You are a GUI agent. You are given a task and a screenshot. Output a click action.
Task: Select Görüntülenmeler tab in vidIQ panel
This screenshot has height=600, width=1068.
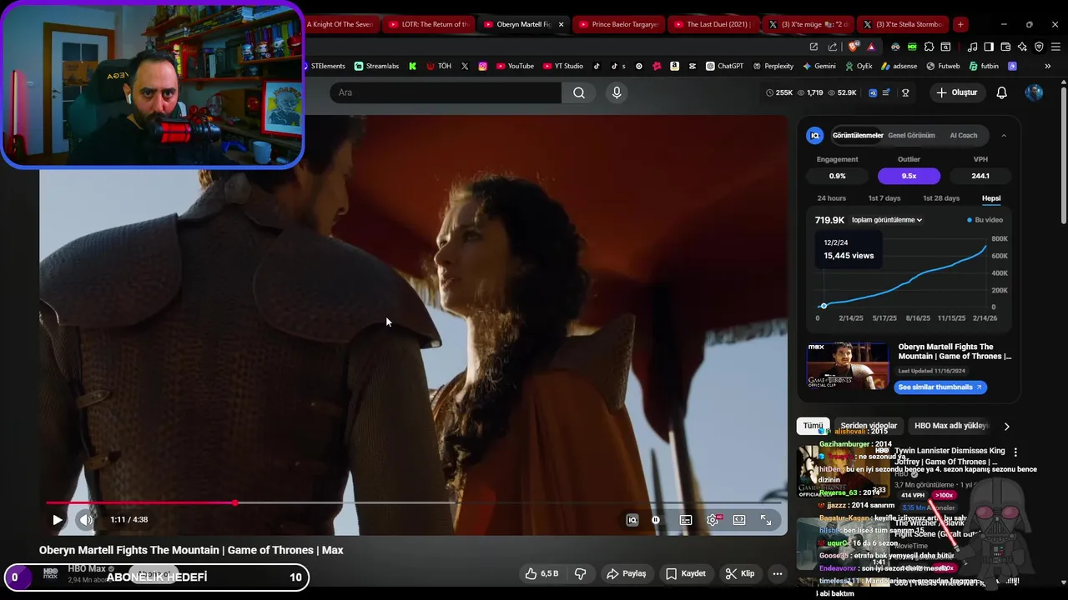pos(857,135)
